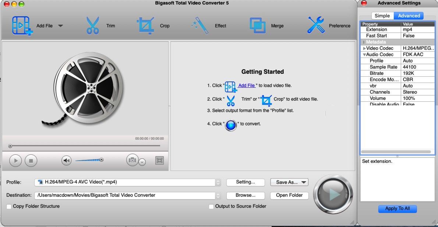Click the crop icon in Getting Started step 2
Screen dimensions: 438x227
coord(266,100)
